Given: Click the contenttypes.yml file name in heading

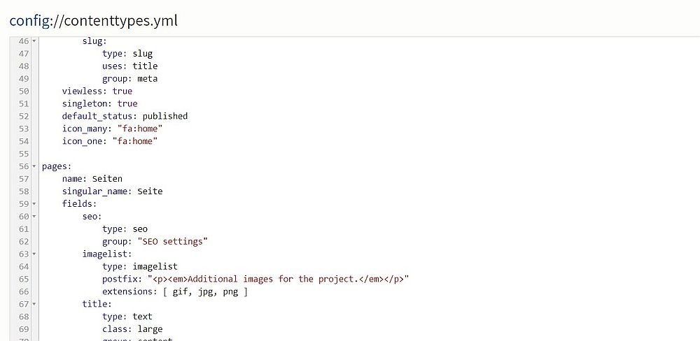Looking at the screenshot, I should pyautogui.click(x=121, y=20).
